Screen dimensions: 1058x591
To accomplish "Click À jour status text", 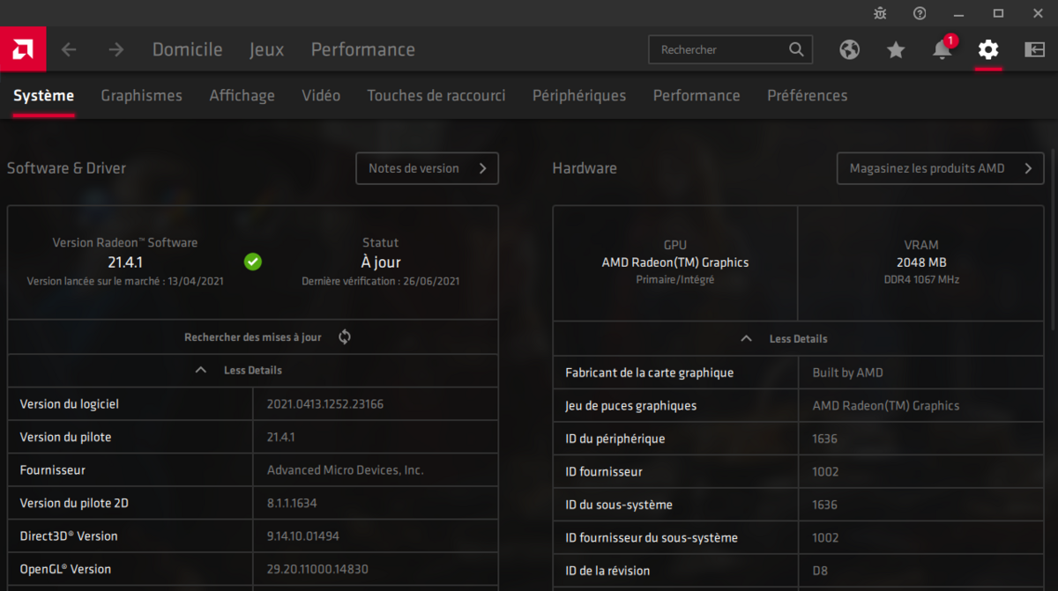I will pos(381,262).
